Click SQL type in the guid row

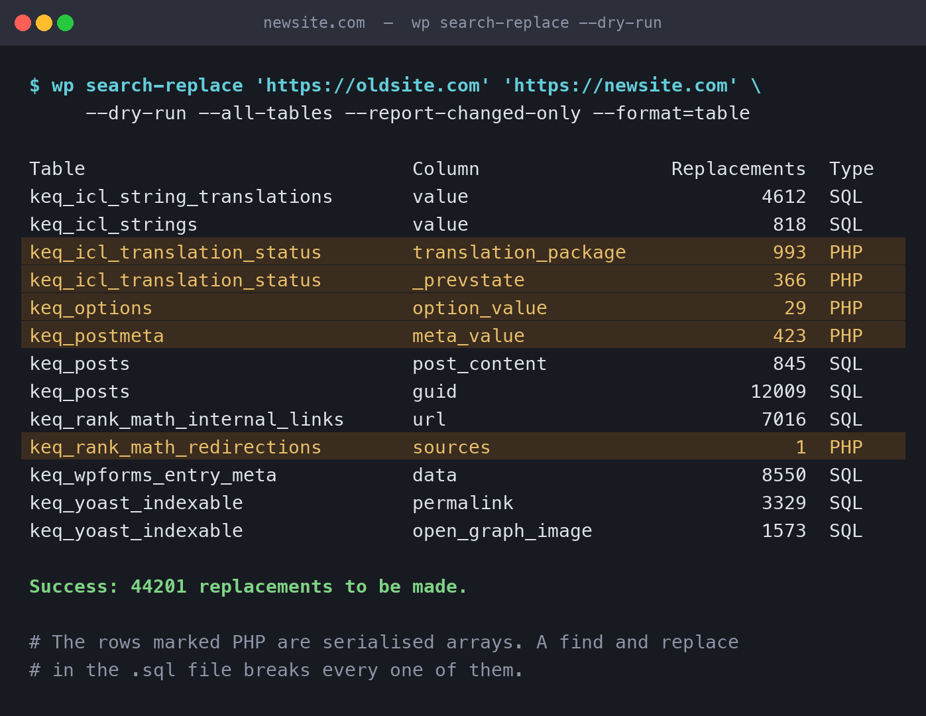click(x=846, y=392)
